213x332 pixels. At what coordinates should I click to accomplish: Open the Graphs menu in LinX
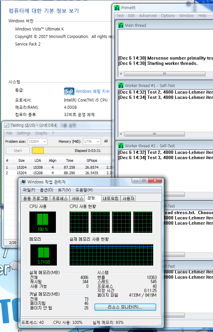[x=41, y=133]
